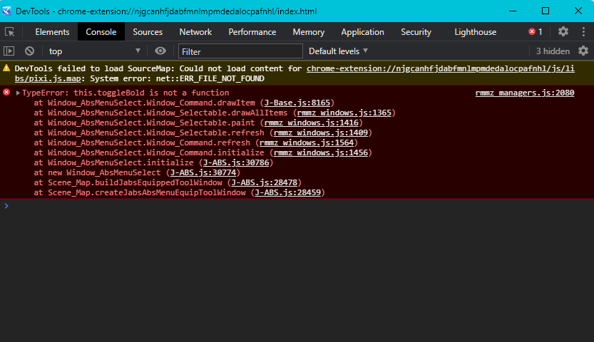Screen dimensions: 594x342
Task: Click the red TypeError error icon
Action: pyautogui.click(x=6, y=92)
